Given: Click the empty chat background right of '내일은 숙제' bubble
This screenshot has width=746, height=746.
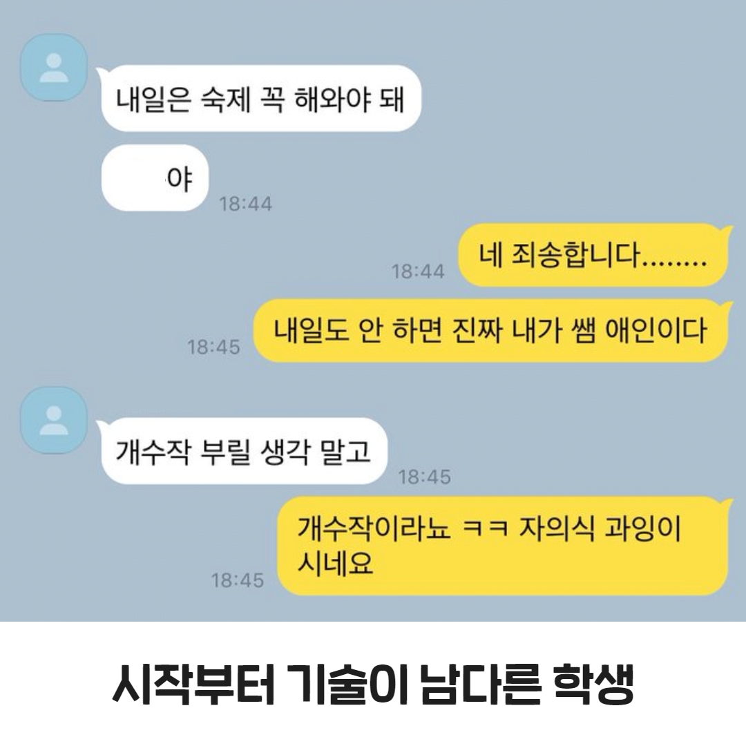Looking at the screenshot, I should pos(571,99).
